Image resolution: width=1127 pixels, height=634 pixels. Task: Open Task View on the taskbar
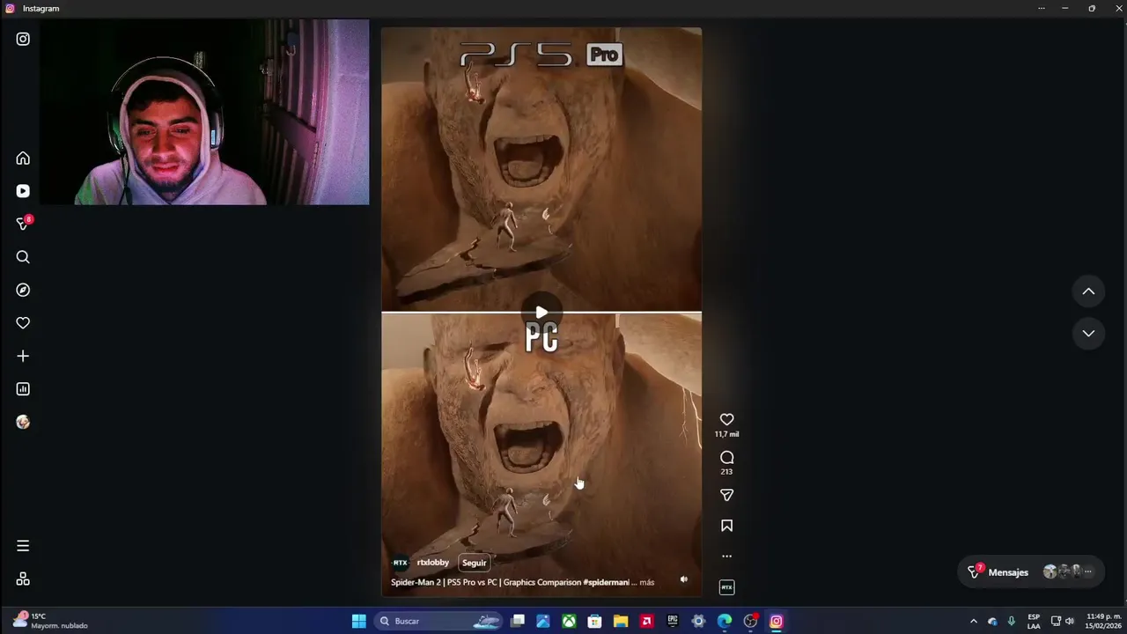(518, 621)
